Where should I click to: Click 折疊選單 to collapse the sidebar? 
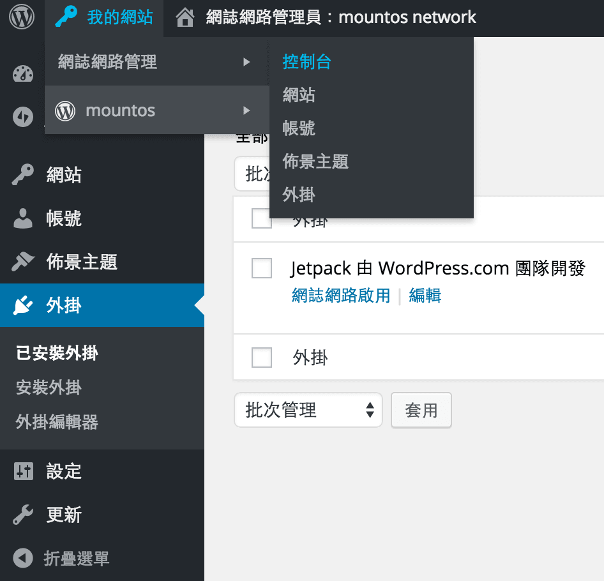77,558
